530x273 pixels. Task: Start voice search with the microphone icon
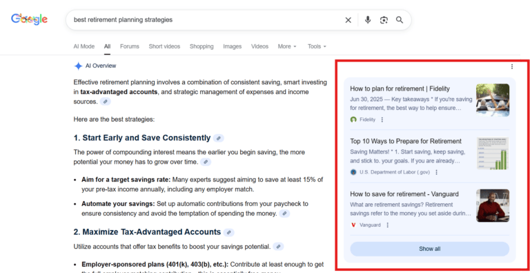(368, 20)
